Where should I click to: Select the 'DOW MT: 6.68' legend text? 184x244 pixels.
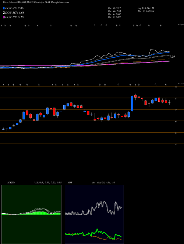[15, 13]
